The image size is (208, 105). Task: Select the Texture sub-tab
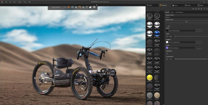[172, 12]
